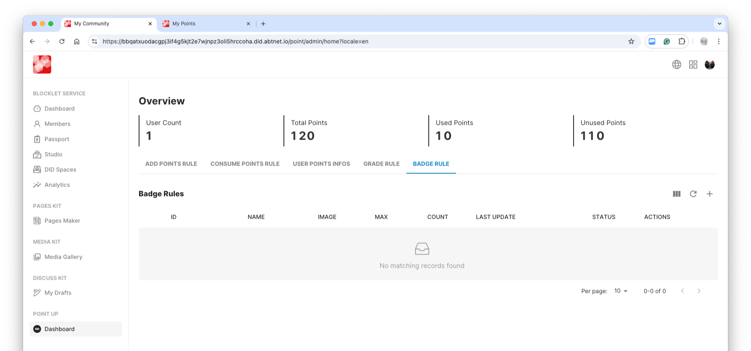Viewport: 751px width, 351px height.
Task: Refresh the Badge Rules table
Action: click(x=693, y=194)
